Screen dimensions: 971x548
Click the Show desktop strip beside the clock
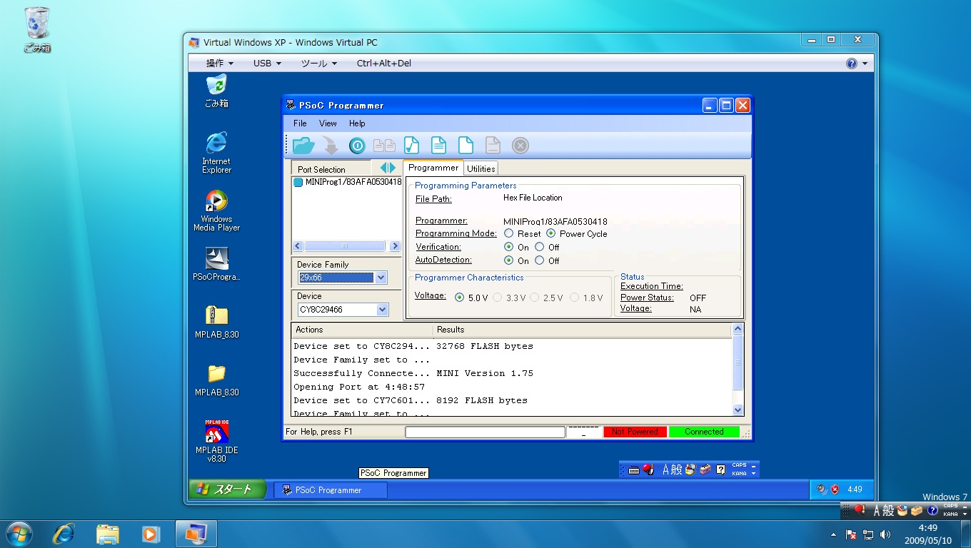point(966,534)
